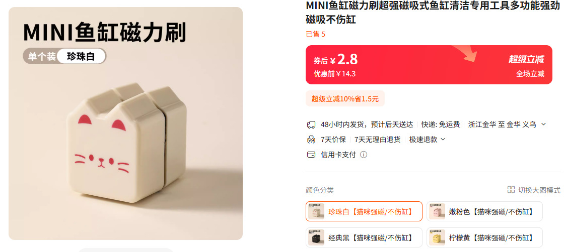Click the 超级立减10%省1.5元 coupon tag
Viewport: 564px width, 252px height.
click(x=345, y=98)
